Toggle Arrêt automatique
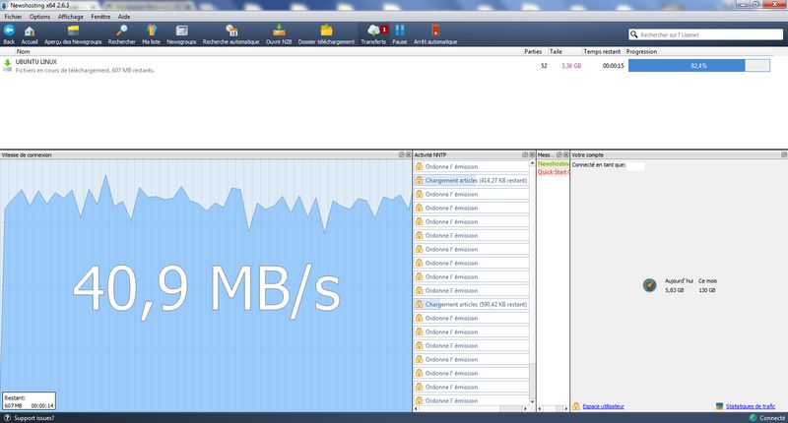The image size is (788, 423). pos(434,32)
